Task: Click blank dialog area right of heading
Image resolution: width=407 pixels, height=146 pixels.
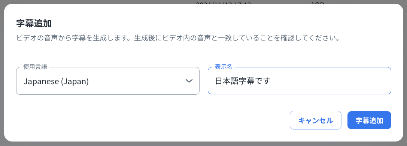Action: [x=221, y=23]
